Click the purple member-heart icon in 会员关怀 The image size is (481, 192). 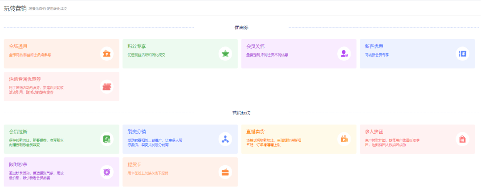(344, 53)
